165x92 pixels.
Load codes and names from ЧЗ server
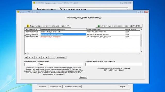point(48,26)
